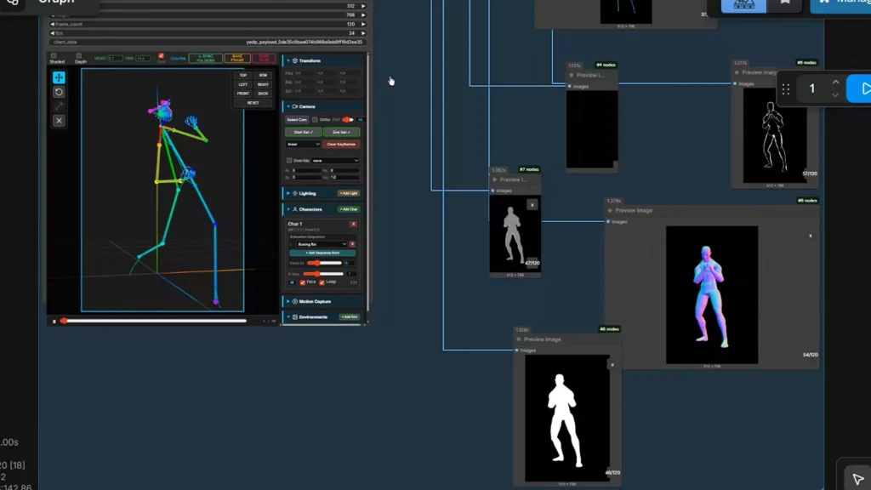Image resolution: width=871 pixels, height=490 pixels.
Task: Remove the Boxing animation sequence entry
Action: click(352, 244)
